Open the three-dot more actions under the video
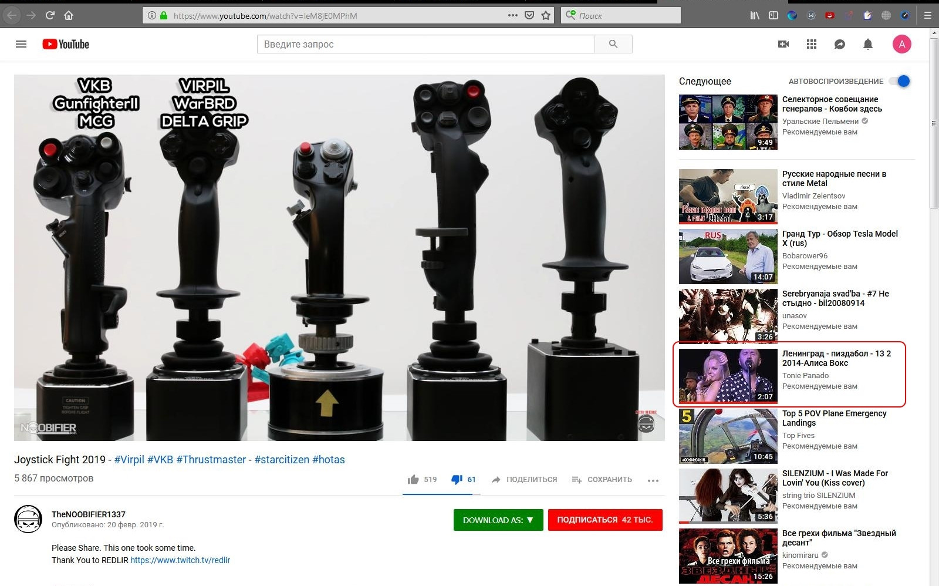The width and height of the screenshot is (939, 586). pyautogui.click(x=653, y=480)
